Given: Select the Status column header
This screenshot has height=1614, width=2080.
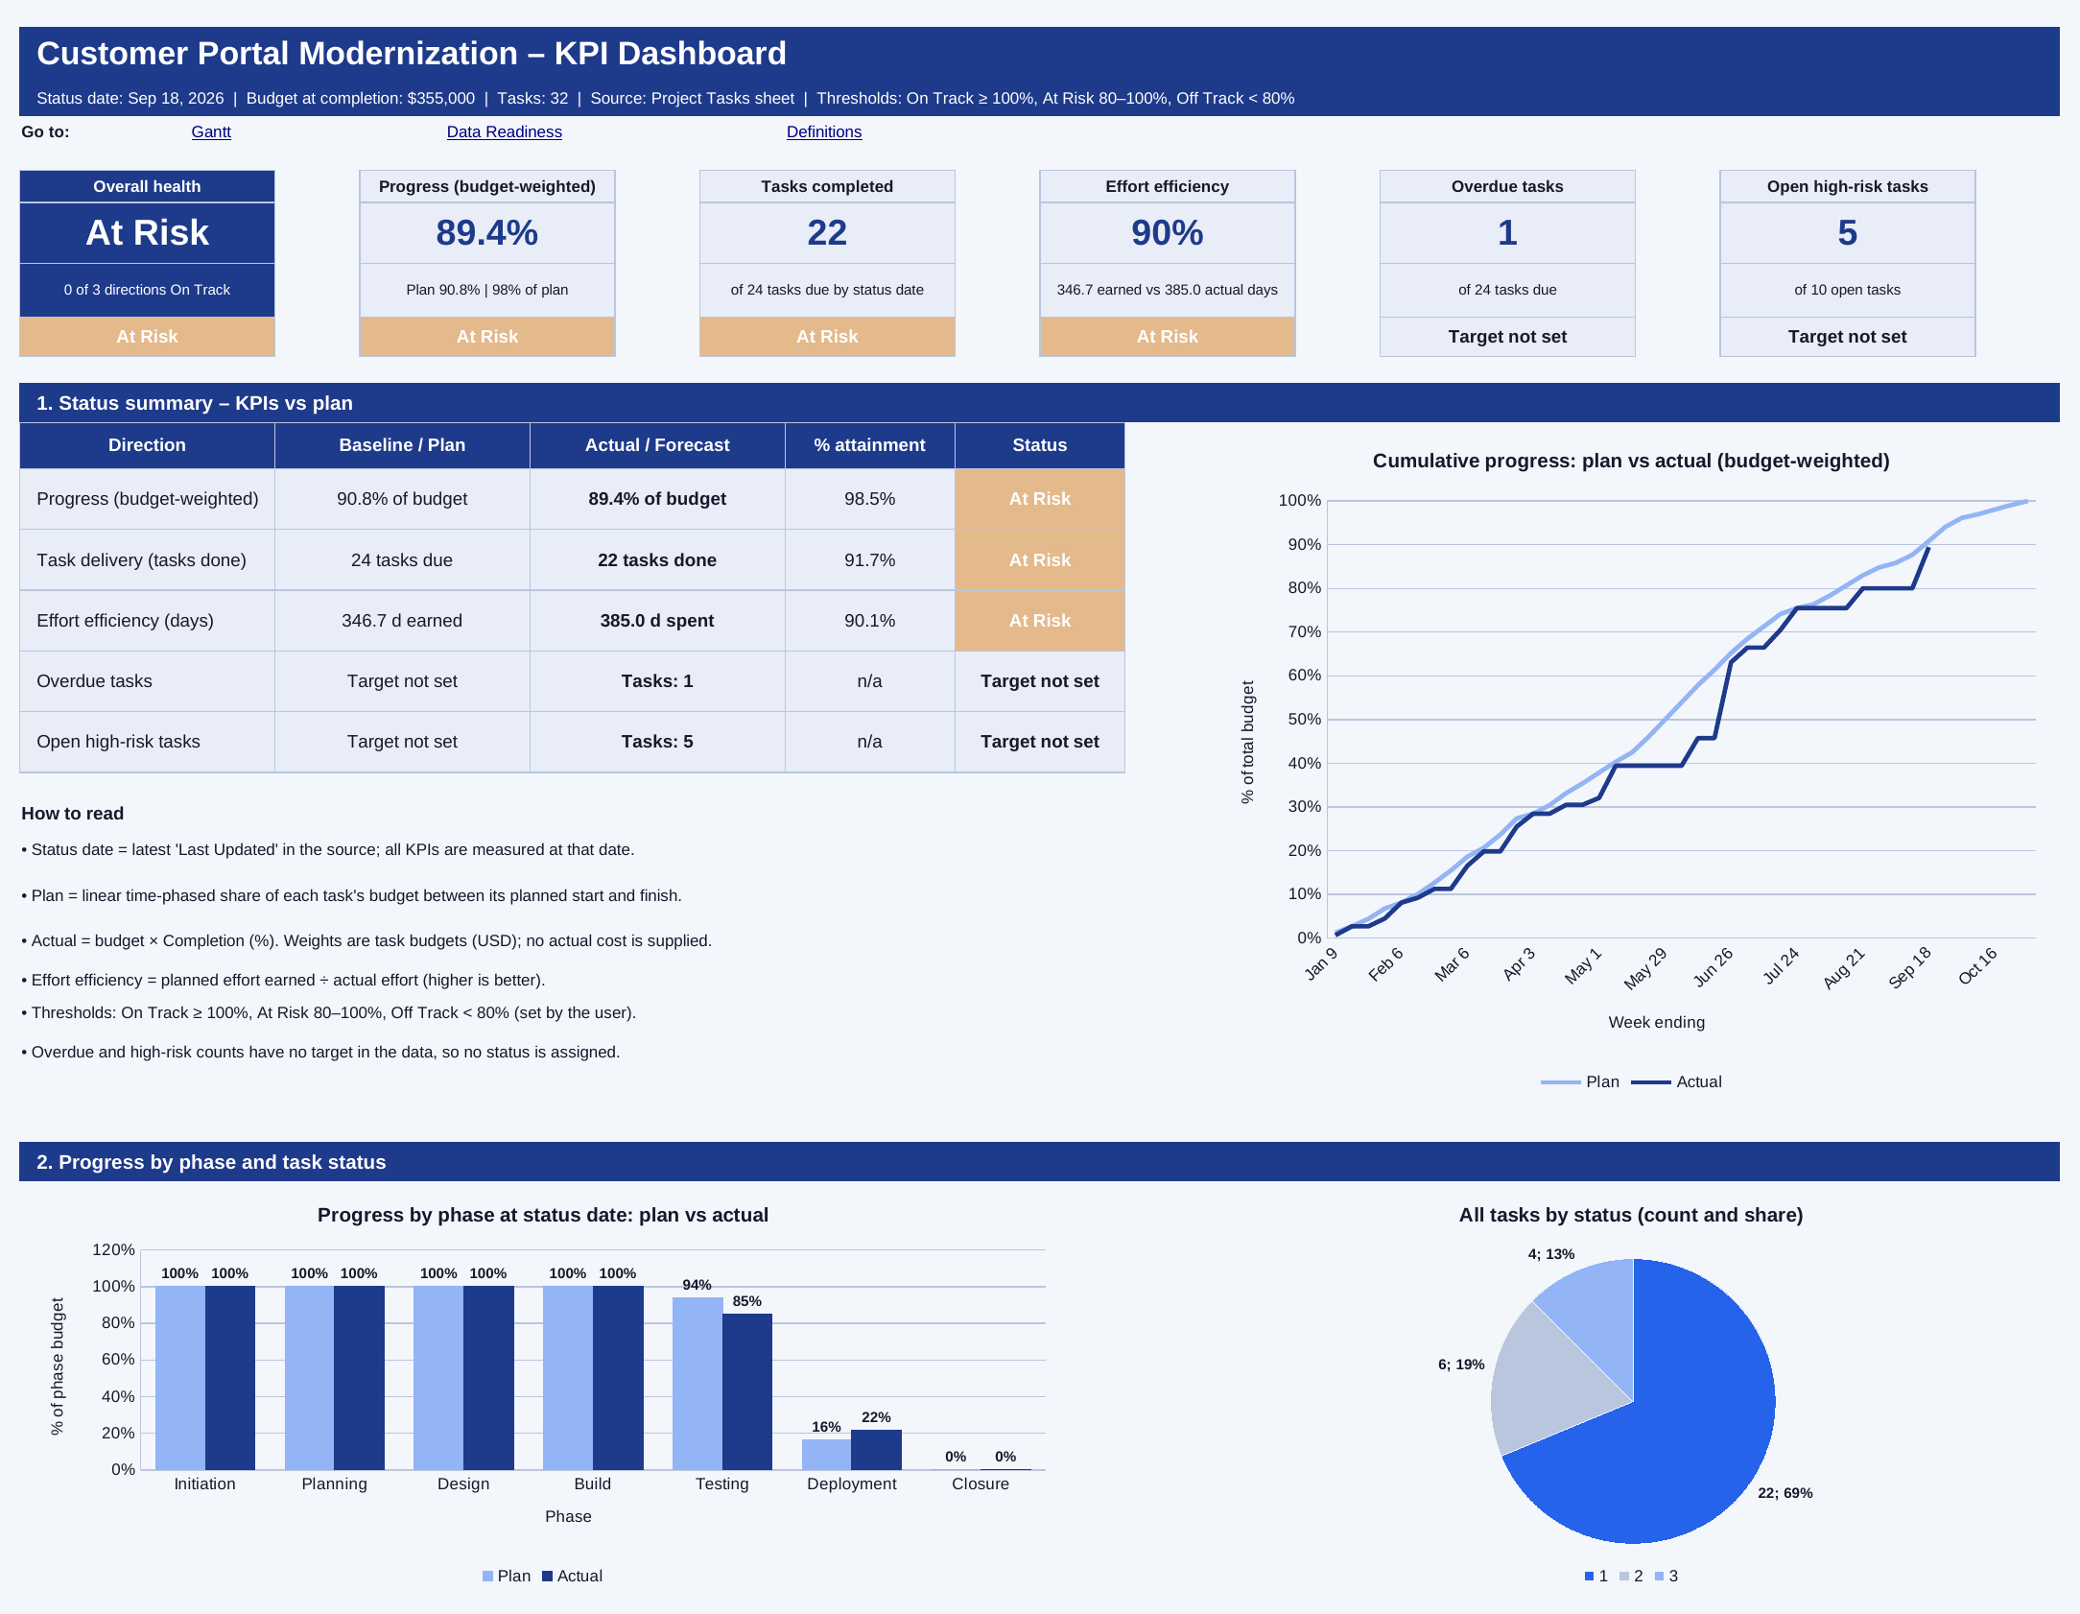Looking at the screenshot, I should (x=1040, y=445).
